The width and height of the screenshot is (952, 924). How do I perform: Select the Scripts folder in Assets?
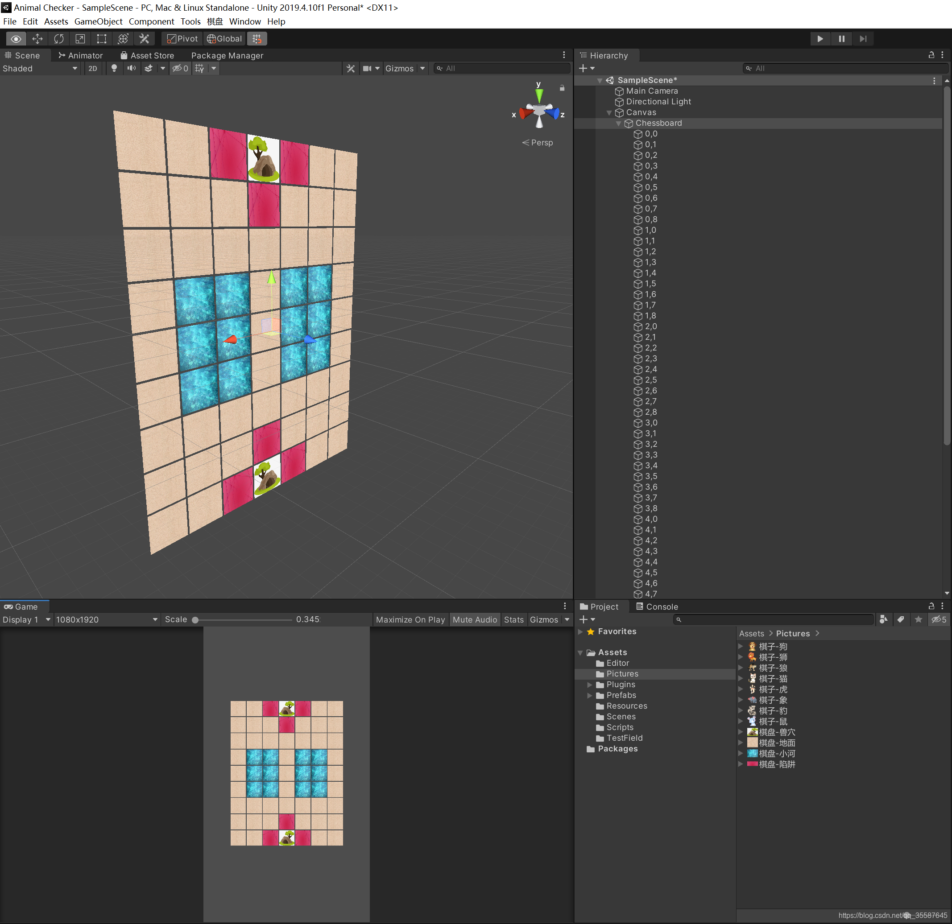(620, 727)
